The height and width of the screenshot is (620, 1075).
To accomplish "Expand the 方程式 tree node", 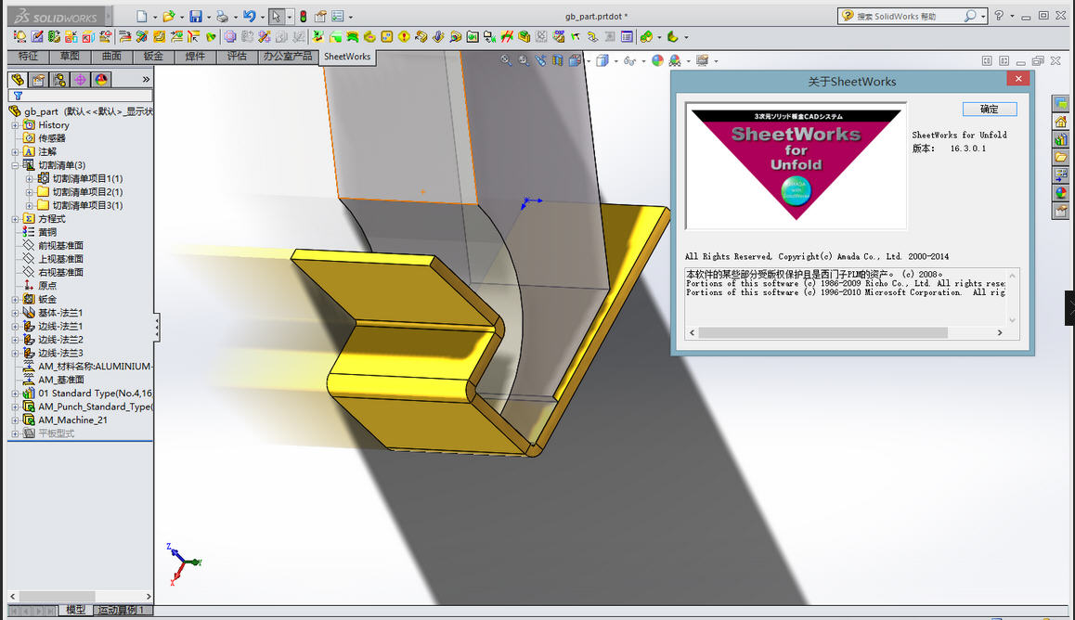I will tap(15, 219).
